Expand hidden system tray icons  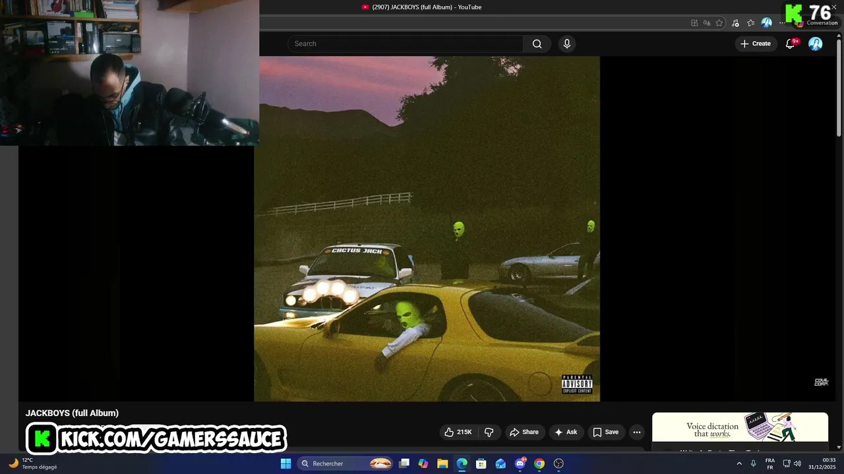pyautogui.click(x=739, y=463)
